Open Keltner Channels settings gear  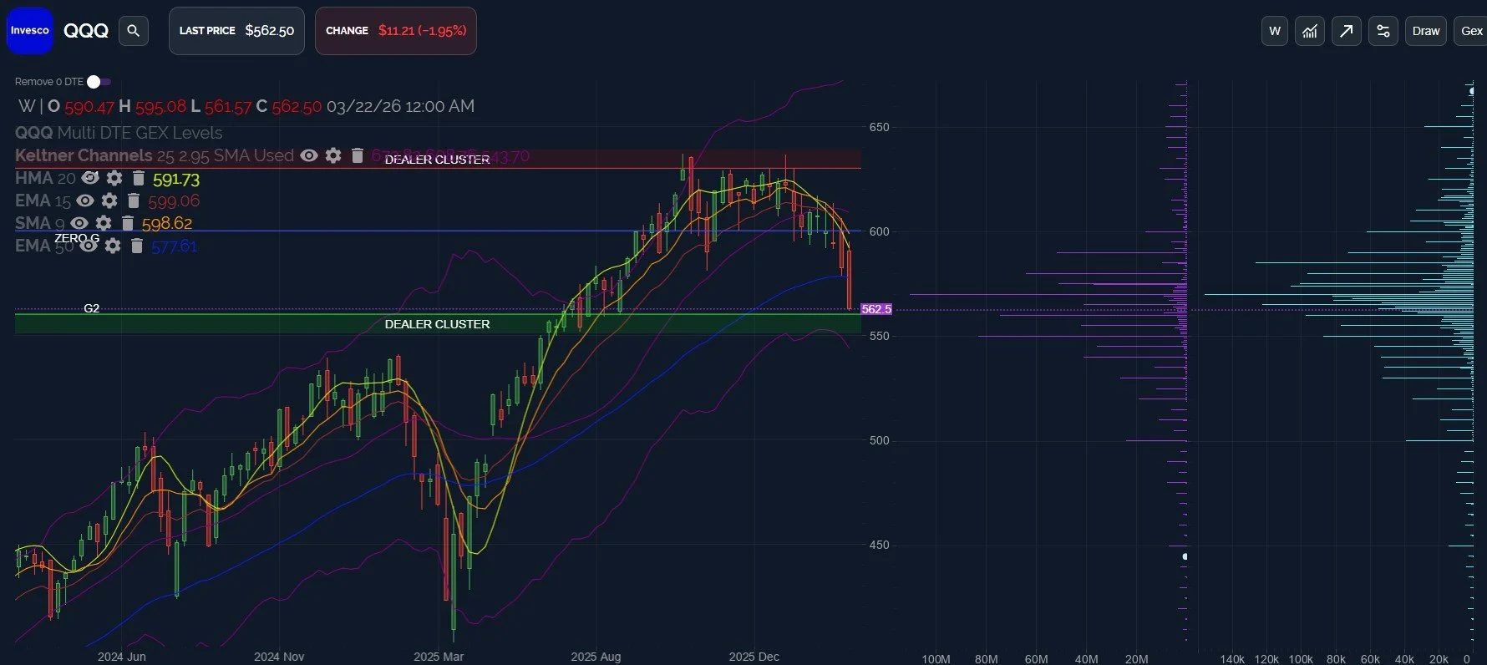333,155
